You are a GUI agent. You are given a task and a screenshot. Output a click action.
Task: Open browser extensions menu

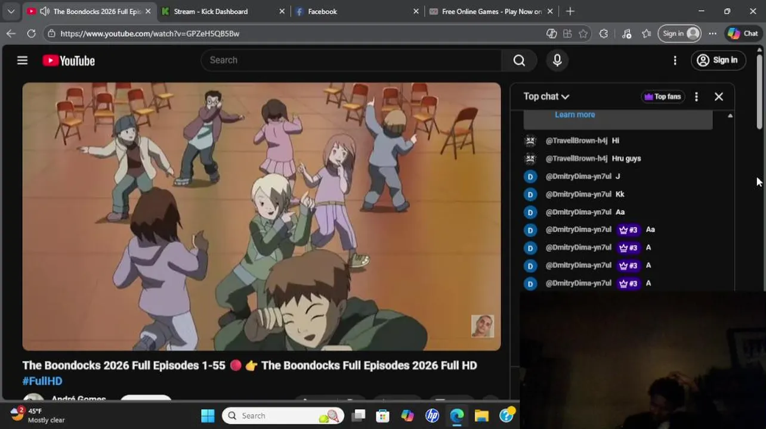pyautogui.click(x=604, y=33)
